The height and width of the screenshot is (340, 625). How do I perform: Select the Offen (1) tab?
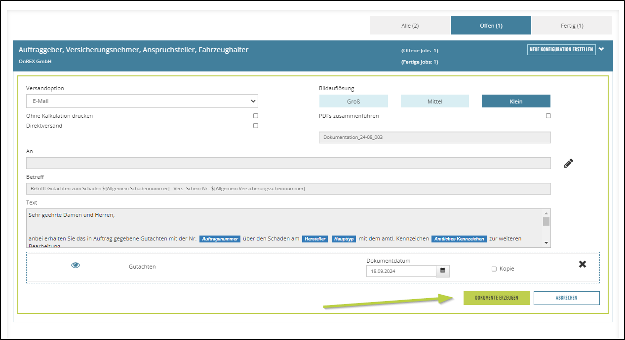tap(491, 25)
